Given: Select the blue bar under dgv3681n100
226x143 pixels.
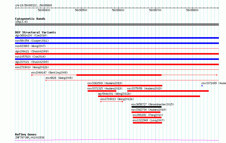Looking at the screenshot, I should pos(117,38).
